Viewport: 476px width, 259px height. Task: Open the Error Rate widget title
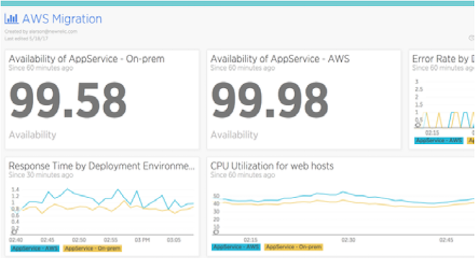pyautogui.click(x=444, y=59)
